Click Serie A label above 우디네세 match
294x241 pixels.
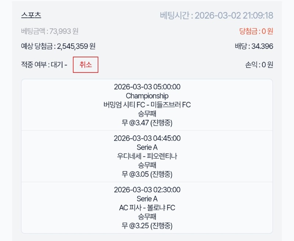[147, 147]
